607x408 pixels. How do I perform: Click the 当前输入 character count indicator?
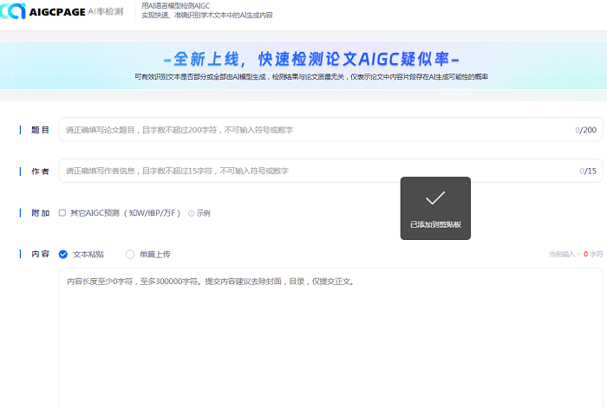coord(575,255)
